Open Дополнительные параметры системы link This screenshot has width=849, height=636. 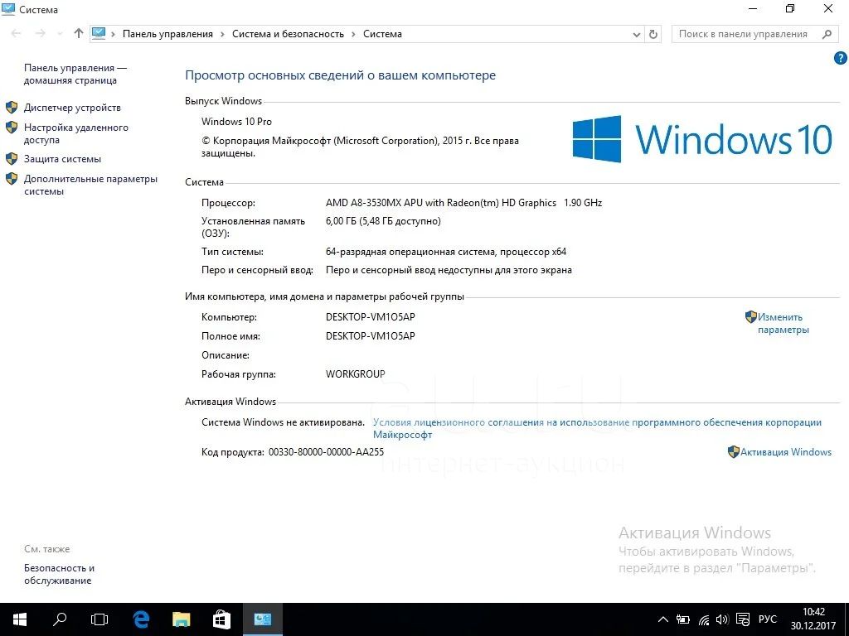[x=90, y=185]
